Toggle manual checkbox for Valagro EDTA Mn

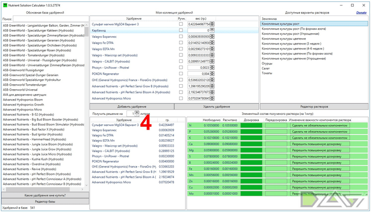coord(181,49)
